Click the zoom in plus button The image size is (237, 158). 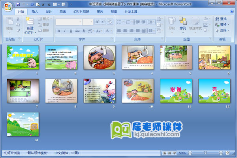point(221,153)
